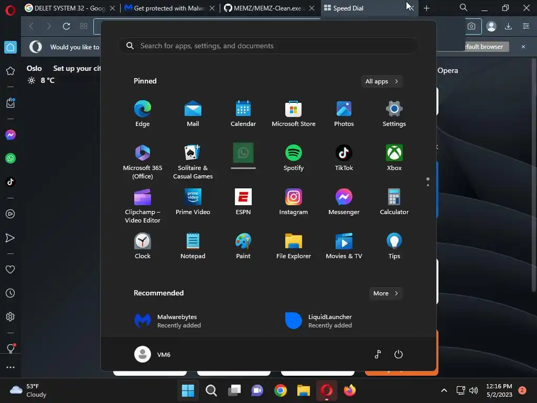Screen dimensions: 537x403
Task: Open taskbar Search
Action: [211, 390]
